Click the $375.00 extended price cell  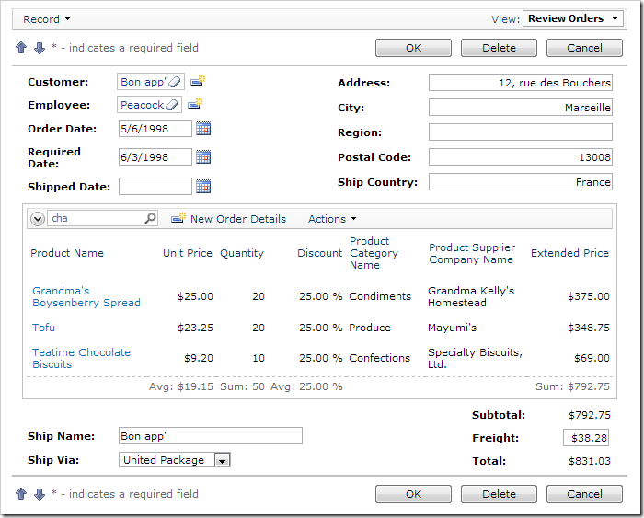tap(589, 296)
